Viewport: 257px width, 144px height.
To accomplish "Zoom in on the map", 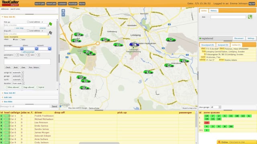I will tap(63, 11).
